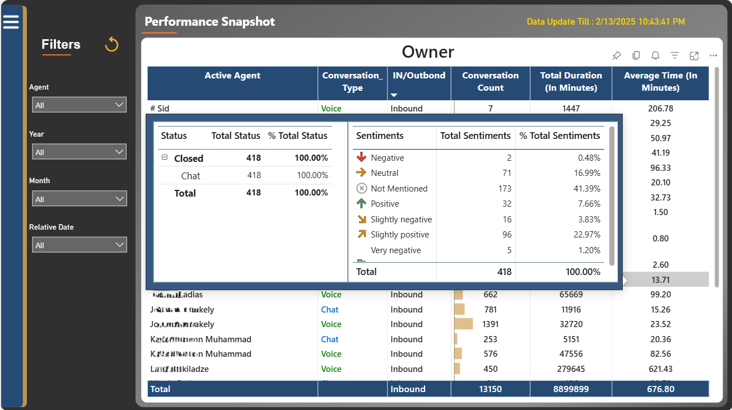732x410 pixels.
Task: Select the Average Time column header
Action: [x=660, y=82]
